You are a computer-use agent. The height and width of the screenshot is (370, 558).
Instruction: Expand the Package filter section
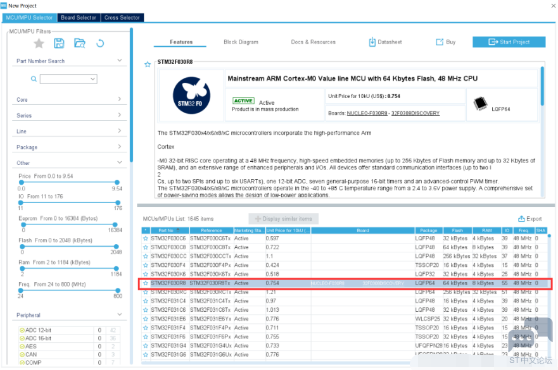coord(120,147)
